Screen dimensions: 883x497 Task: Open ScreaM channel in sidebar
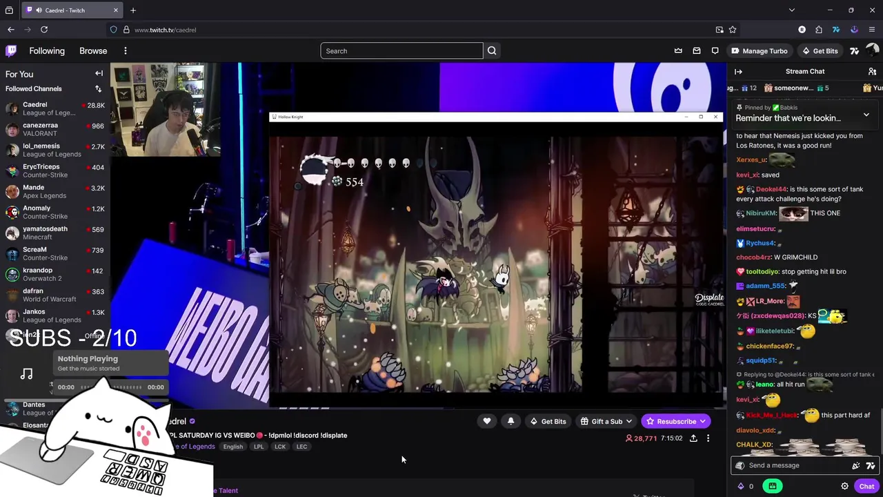[55, 253]
